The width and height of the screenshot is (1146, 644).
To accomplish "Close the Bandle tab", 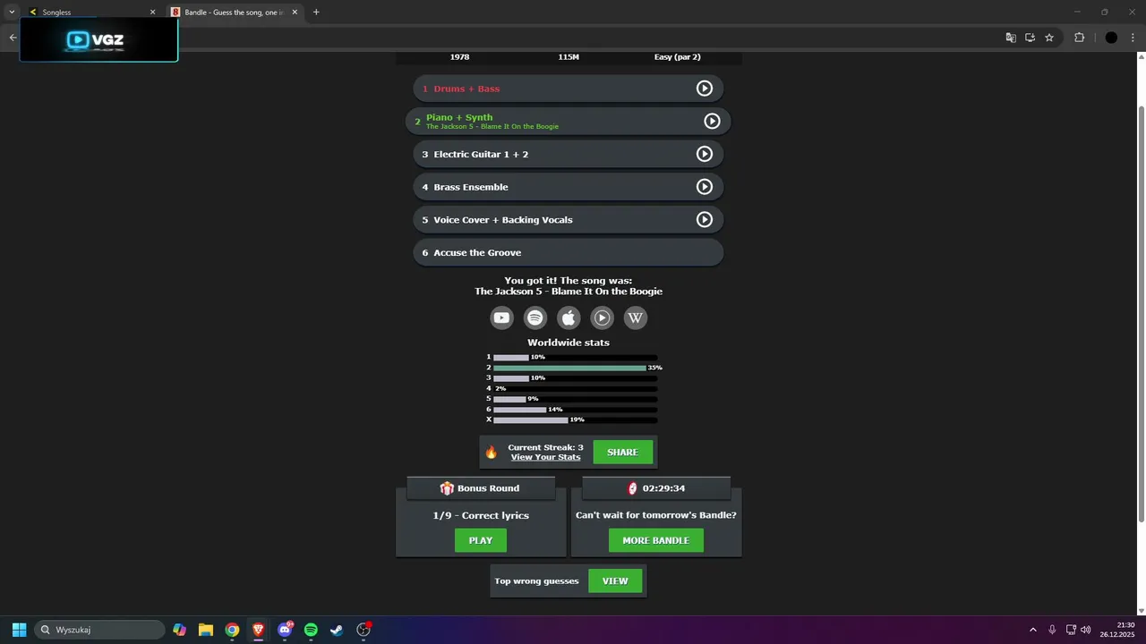I will point(295,13).
